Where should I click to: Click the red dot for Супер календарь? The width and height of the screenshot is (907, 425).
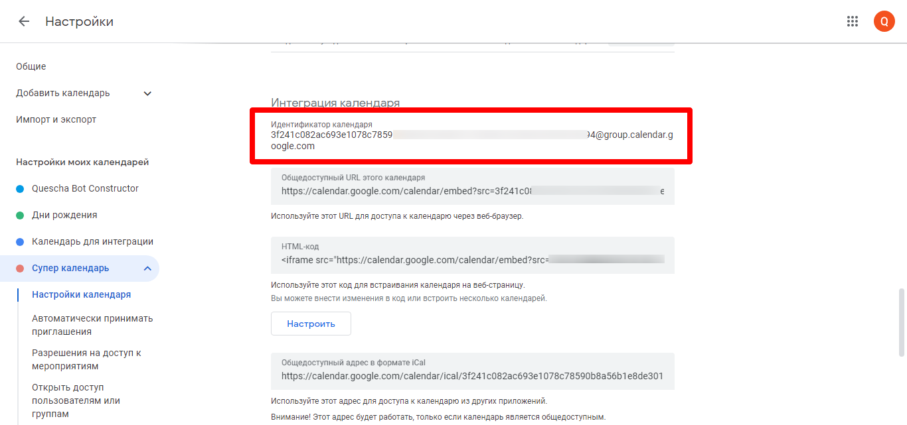click(x=20, y=269)
